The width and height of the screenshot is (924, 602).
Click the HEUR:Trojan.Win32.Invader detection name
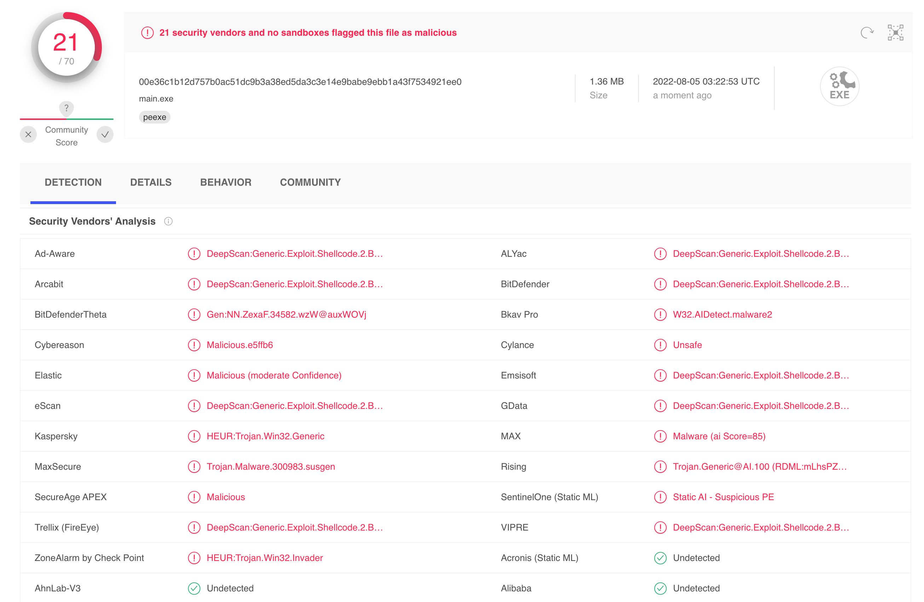tap(265, 558)
